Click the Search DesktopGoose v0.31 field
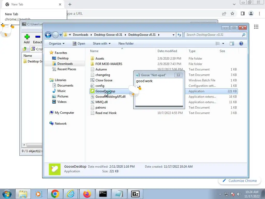The height and width of the screenshot is (199, 265). point(215,35)
